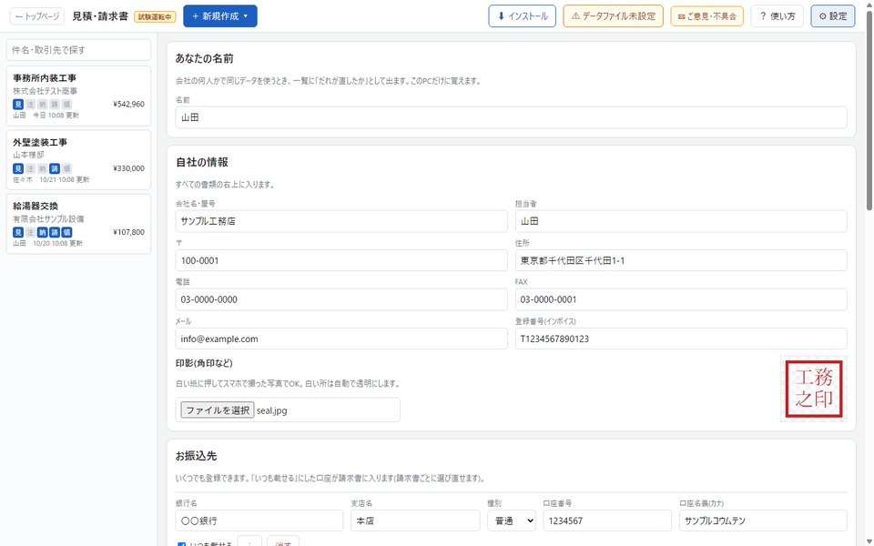Click the 支店名 field 本店

tap(415, 521)
